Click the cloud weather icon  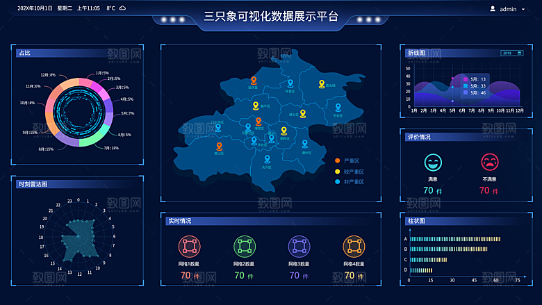tap(122, 8)
